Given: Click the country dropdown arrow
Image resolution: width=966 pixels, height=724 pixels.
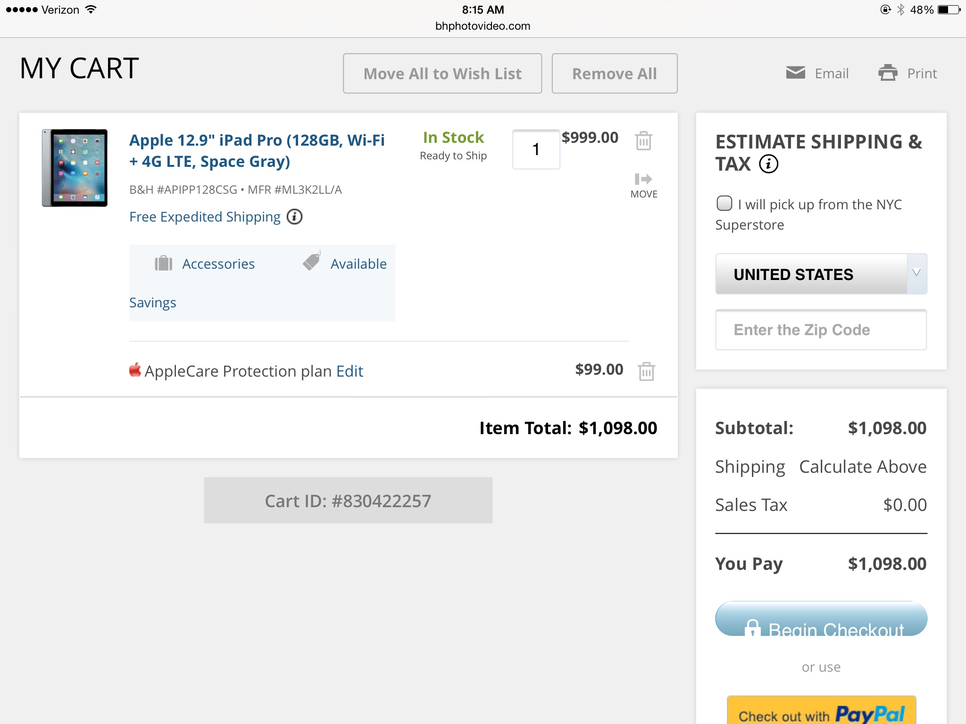Looking at the screenshot, I should click(x=916, y=273).
